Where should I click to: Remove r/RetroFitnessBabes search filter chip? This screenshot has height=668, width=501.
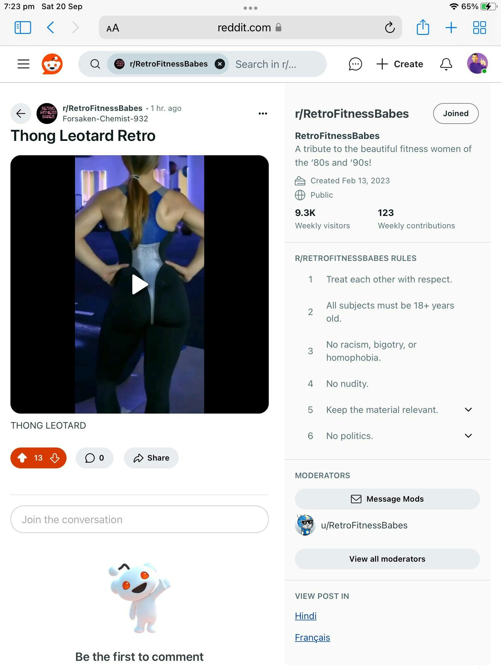tap(220, 64)
